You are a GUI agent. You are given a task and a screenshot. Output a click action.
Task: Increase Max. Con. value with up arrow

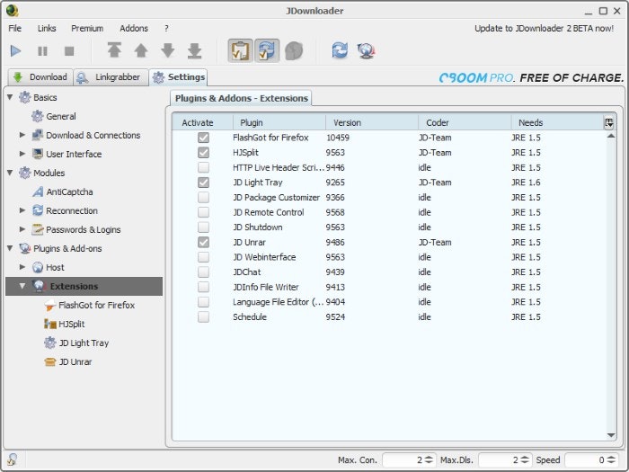[x=429, y=457]
